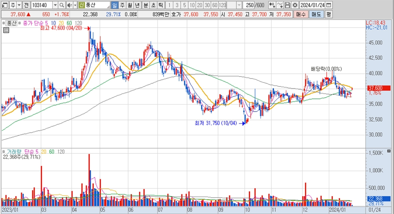Open the 주 market type dropdown
Screen dimensions: 394x214
click(19, 5)
